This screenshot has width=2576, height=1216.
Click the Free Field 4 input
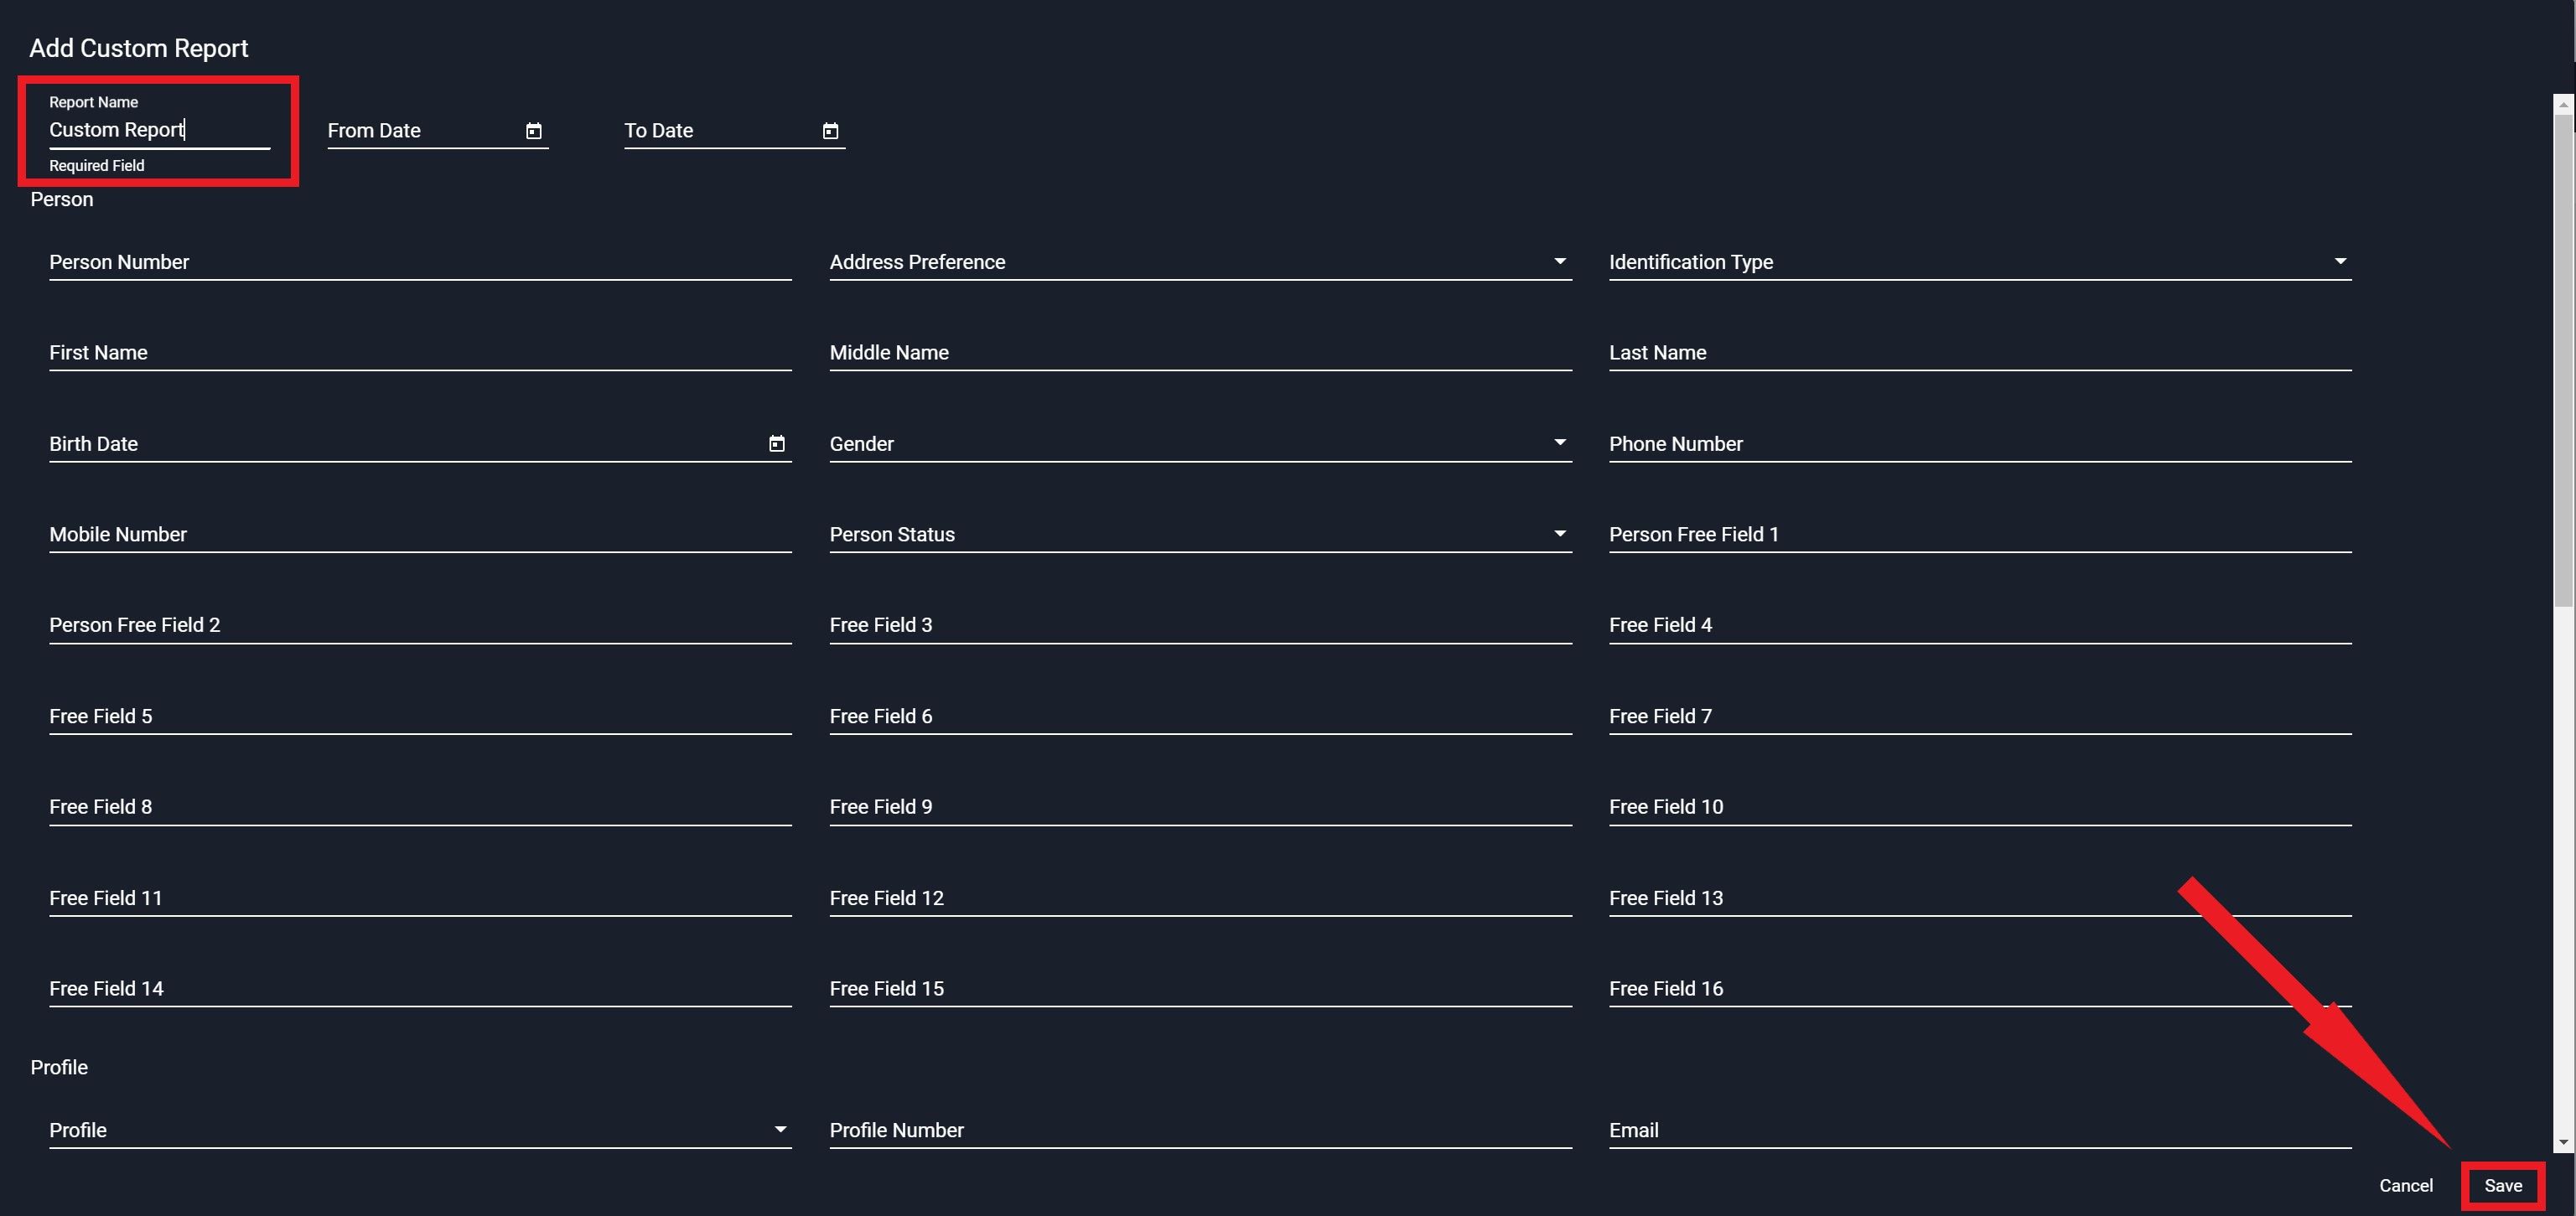coord(1980,626)
